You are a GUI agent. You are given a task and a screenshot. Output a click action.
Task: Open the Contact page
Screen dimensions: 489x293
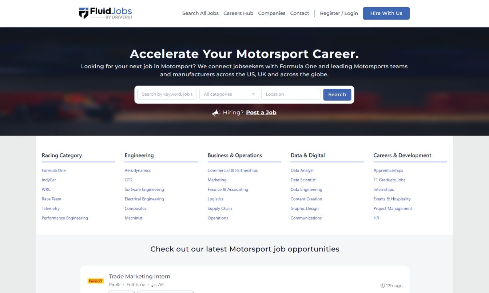point(299,13)
